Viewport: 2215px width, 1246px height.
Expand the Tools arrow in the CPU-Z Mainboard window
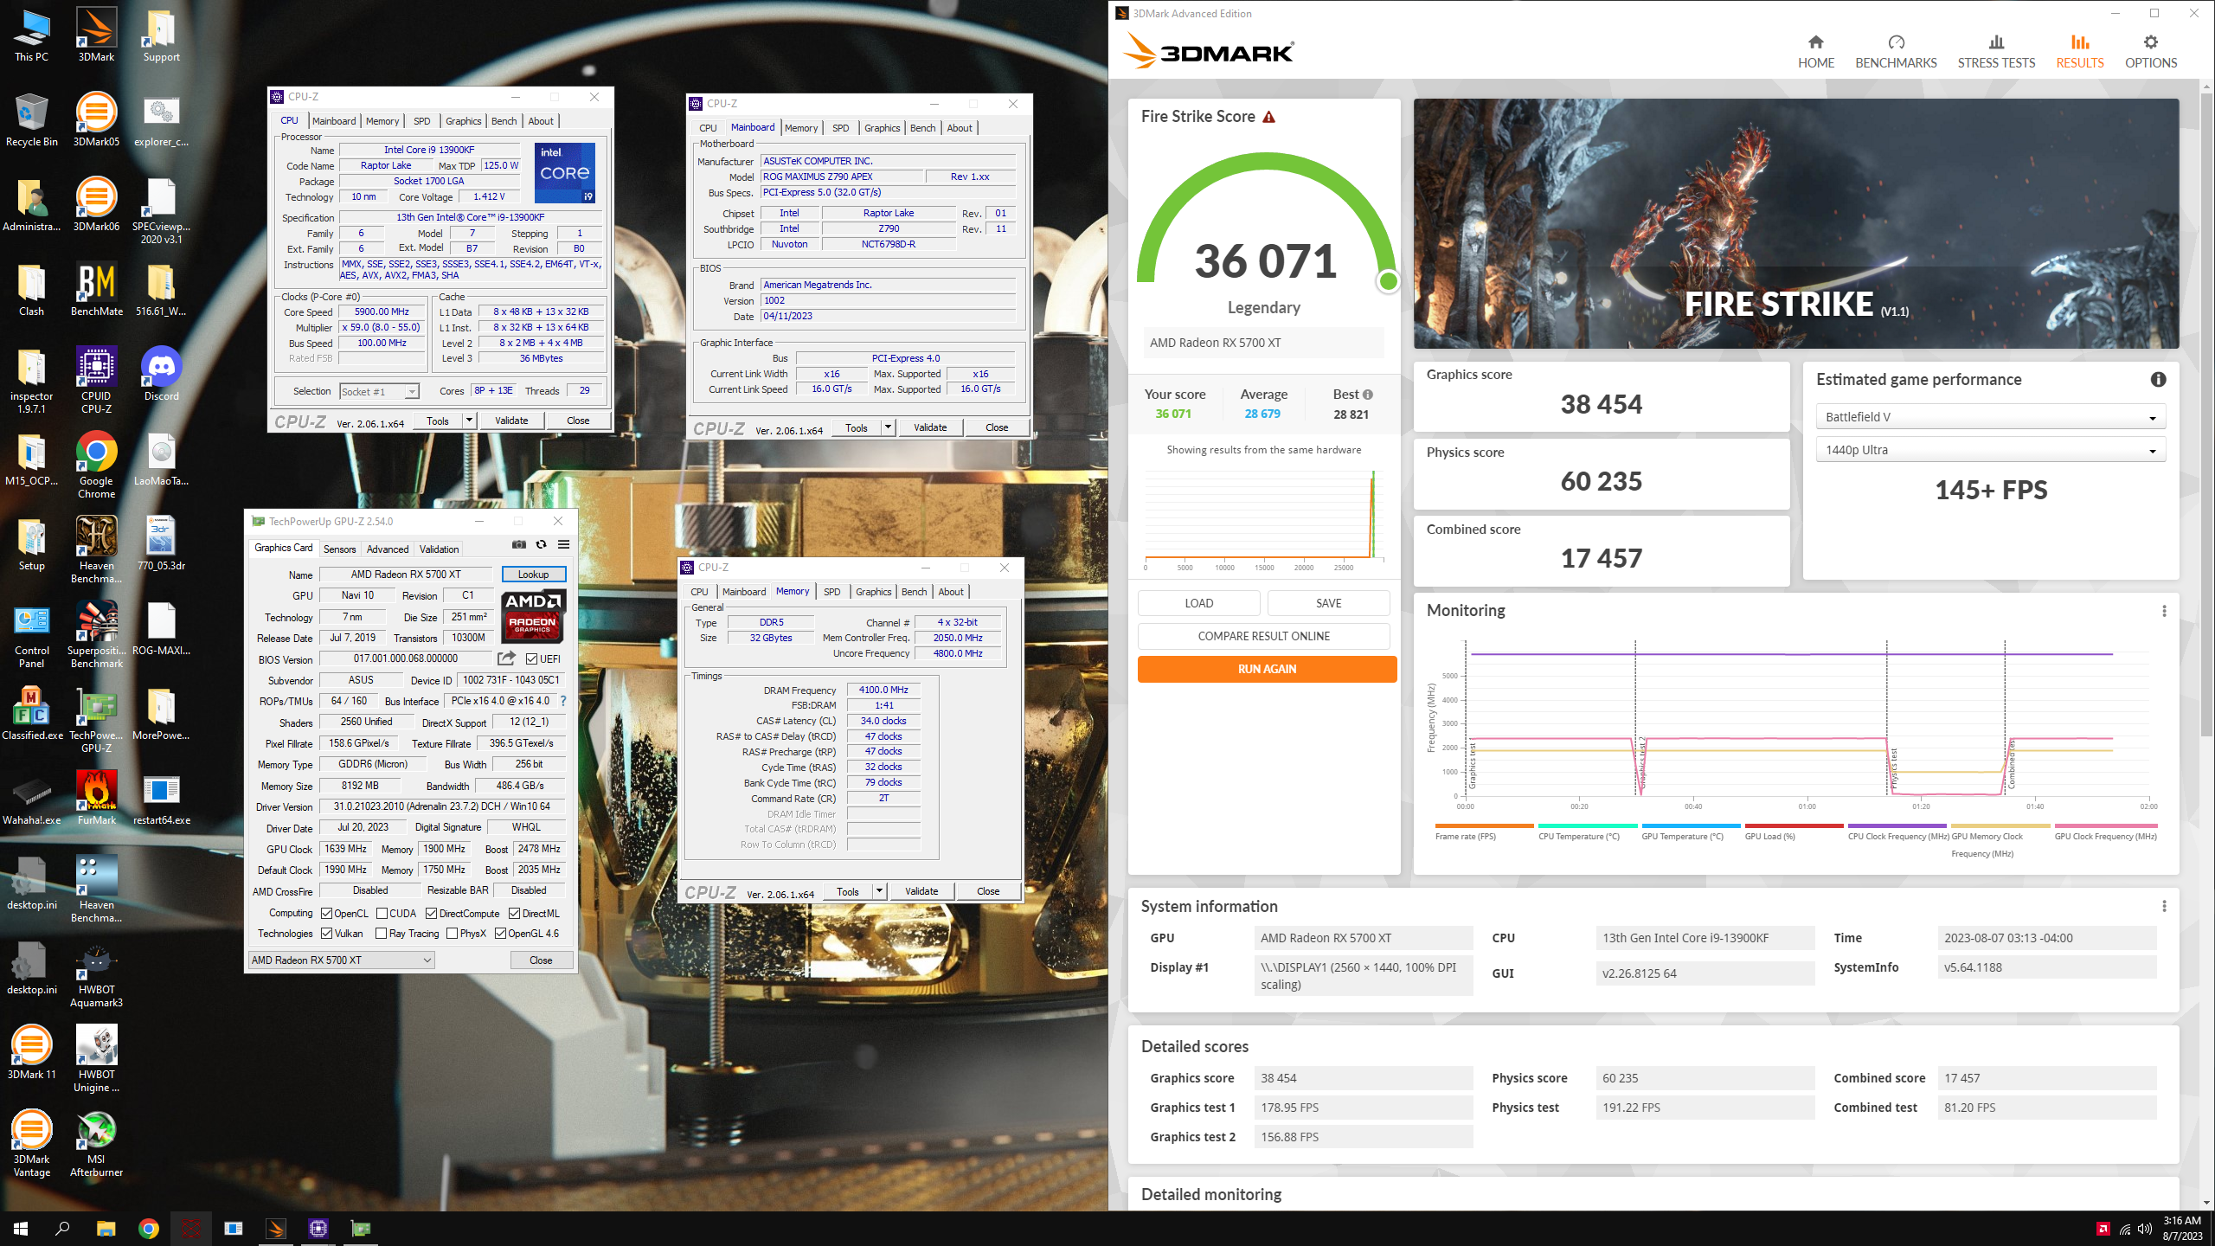click(888, 427)
